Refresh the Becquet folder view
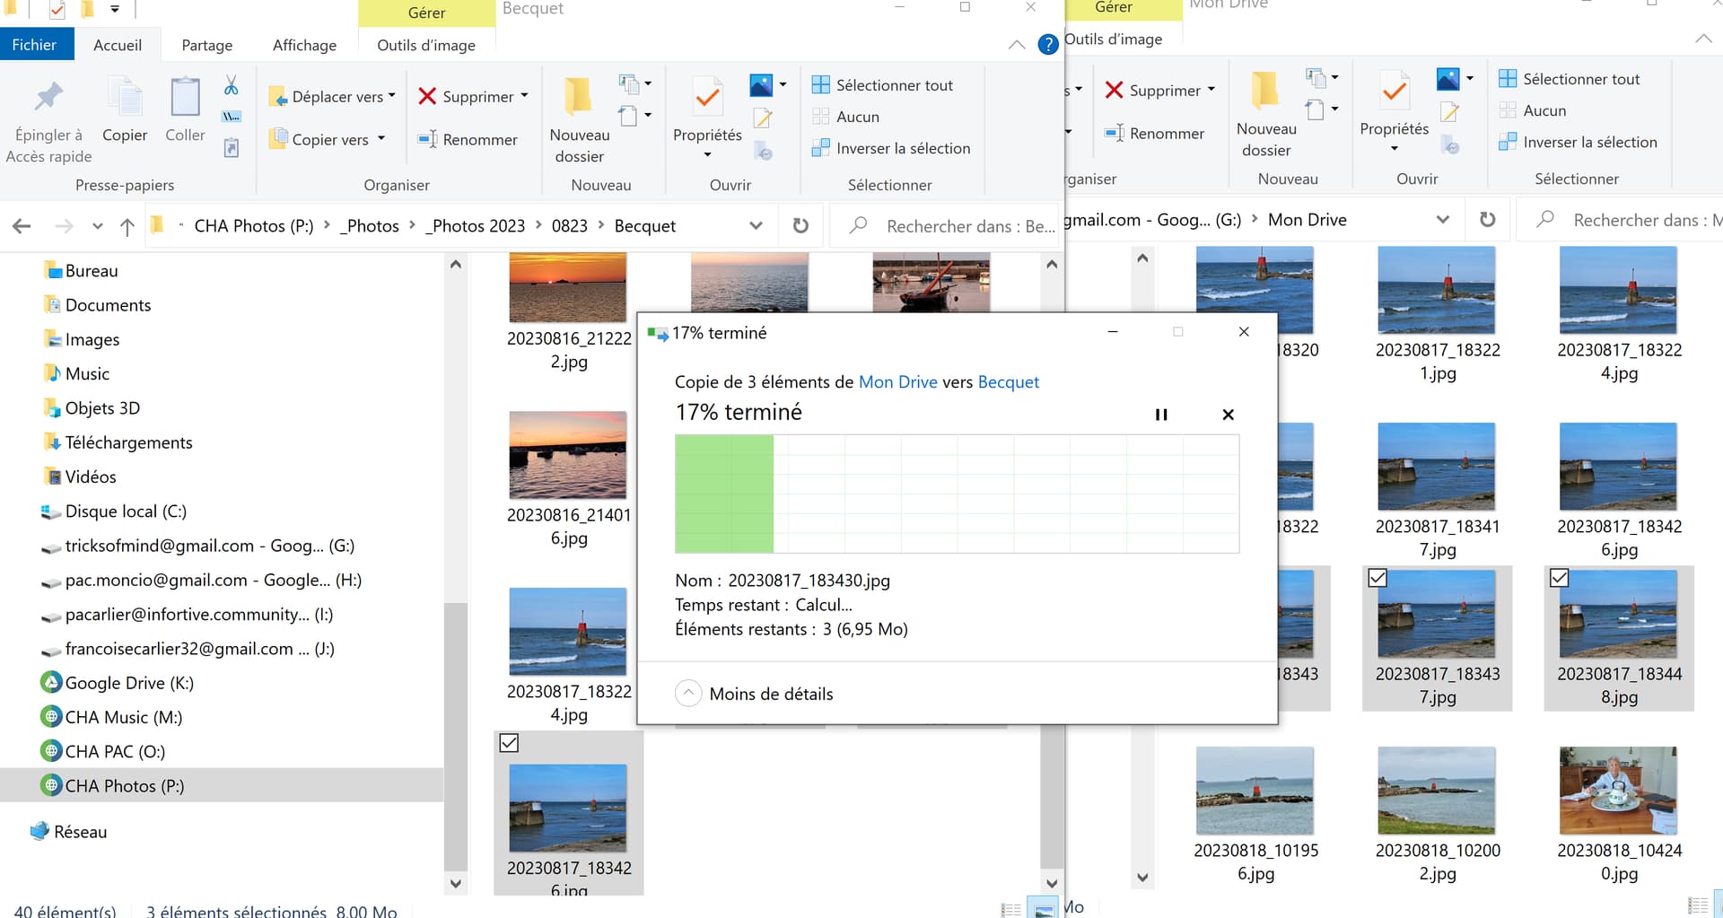 pos(800,226)
